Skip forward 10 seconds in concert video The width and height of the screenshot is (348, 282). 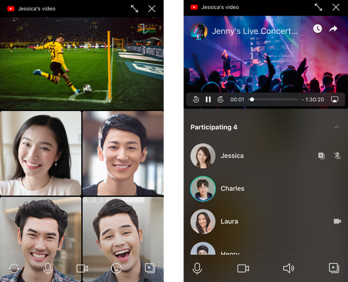click(x=221, y=100)
